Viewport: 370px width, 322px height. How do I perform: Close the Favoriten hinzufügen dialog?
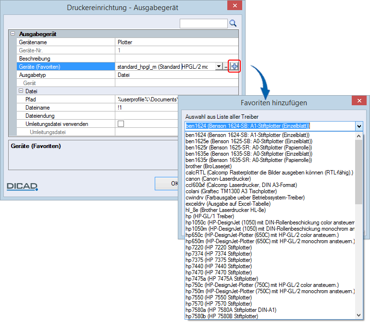(x=359, y=100)
